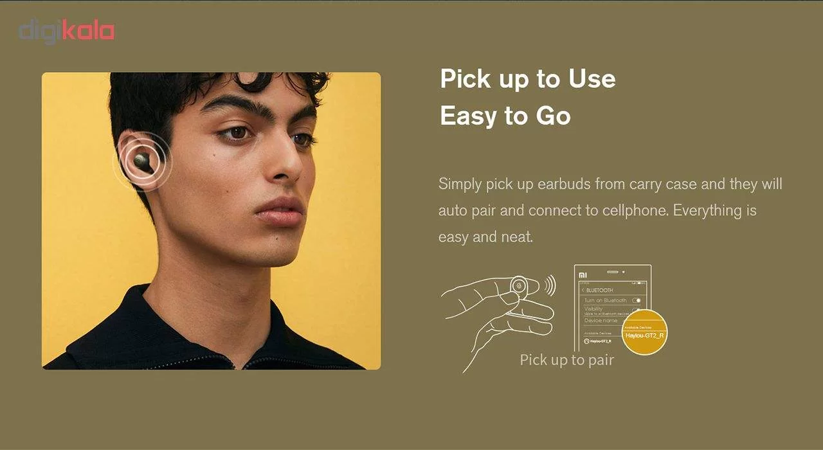The image size is (823, 450).
Task: Select Haylou-GT2_R in available devices list
Action: [598, 341]
